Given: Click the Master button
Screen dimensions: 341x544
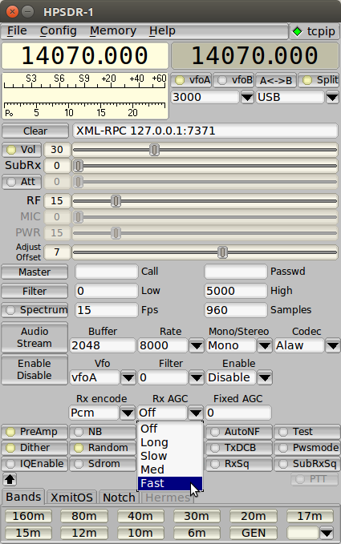Looking at the screenshot, I should coord(35,272).
